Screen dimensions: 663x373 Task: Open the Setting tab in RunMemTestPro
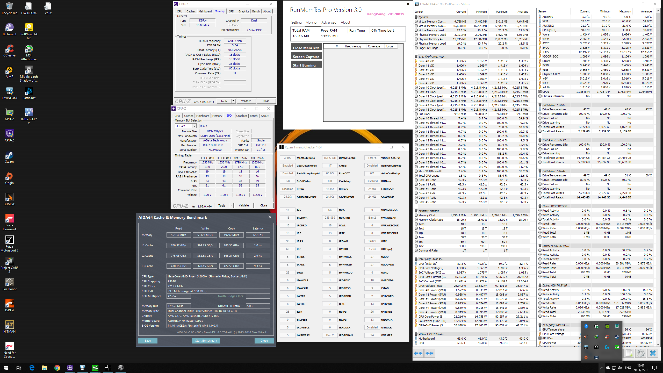click(x=296, y=22)
